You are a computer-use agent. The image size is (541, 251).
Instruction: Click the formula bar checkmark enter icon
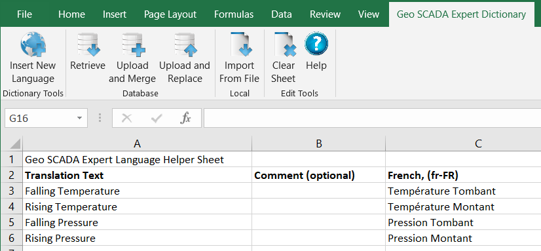pos(157,119)
